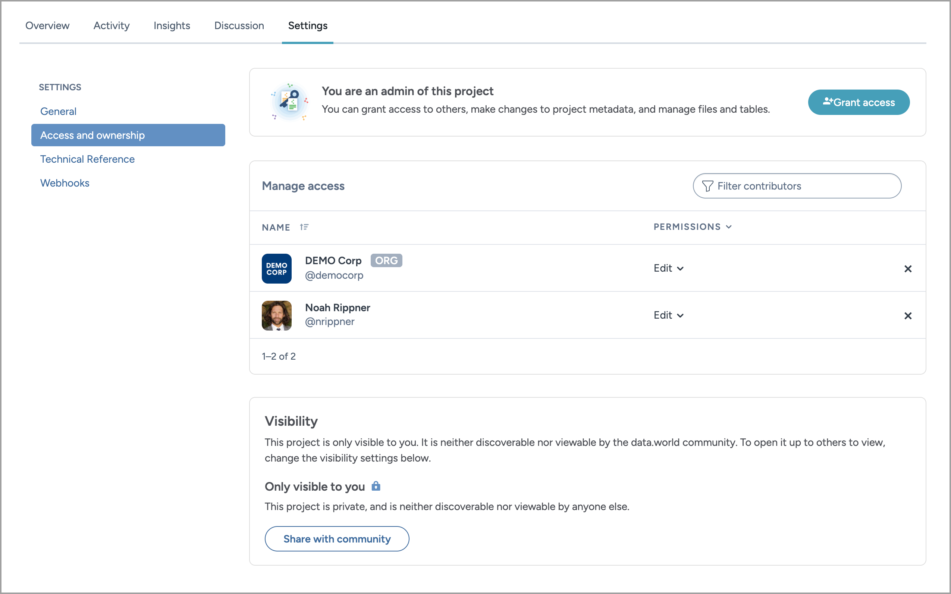Click the lock icon beside Only visible to you
Image resolution: width=951 pixels, height=594 pixels.
point(376,486)
